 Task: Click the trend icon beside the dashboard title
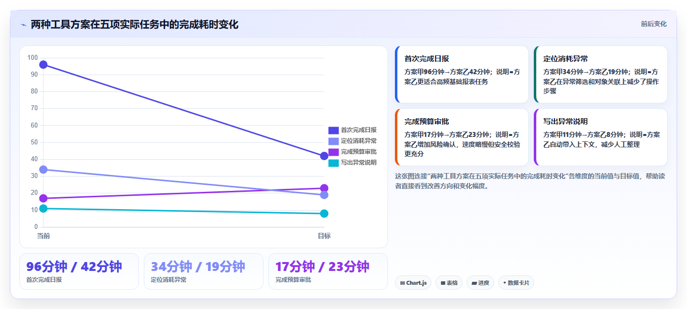(x=23, y=25)
